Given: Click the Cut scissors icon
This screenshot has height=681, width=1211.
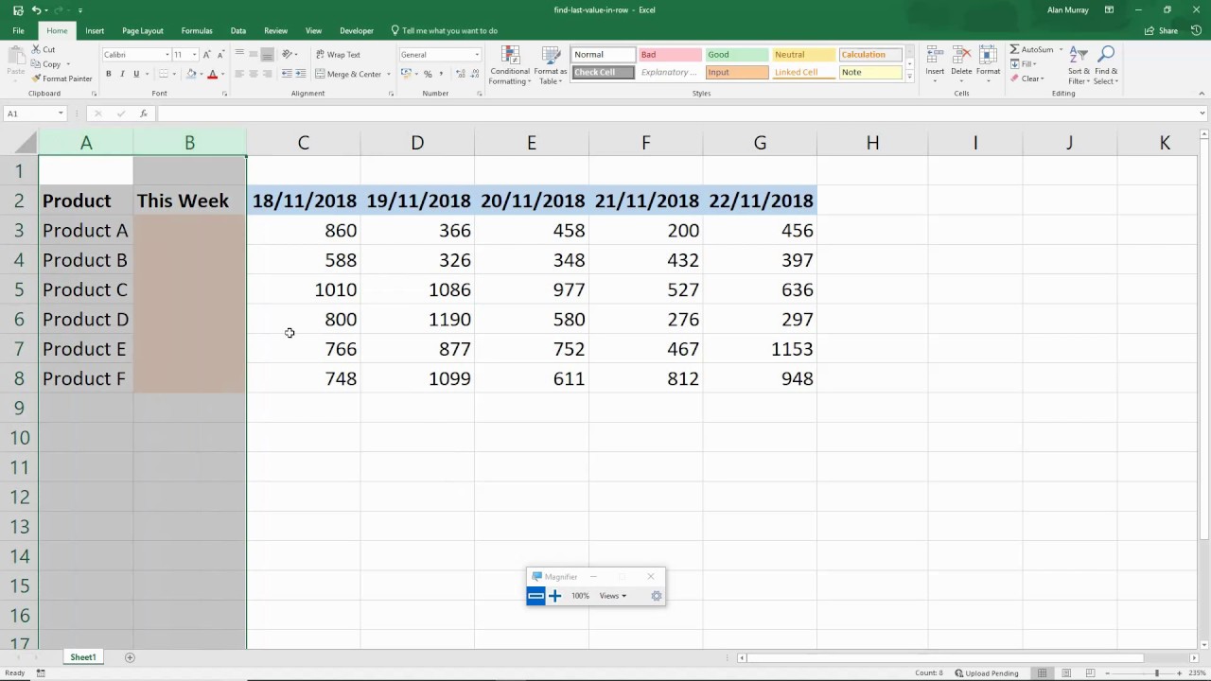Looking at the screenshot, I should pyautogui.click(x=37, y=49).
